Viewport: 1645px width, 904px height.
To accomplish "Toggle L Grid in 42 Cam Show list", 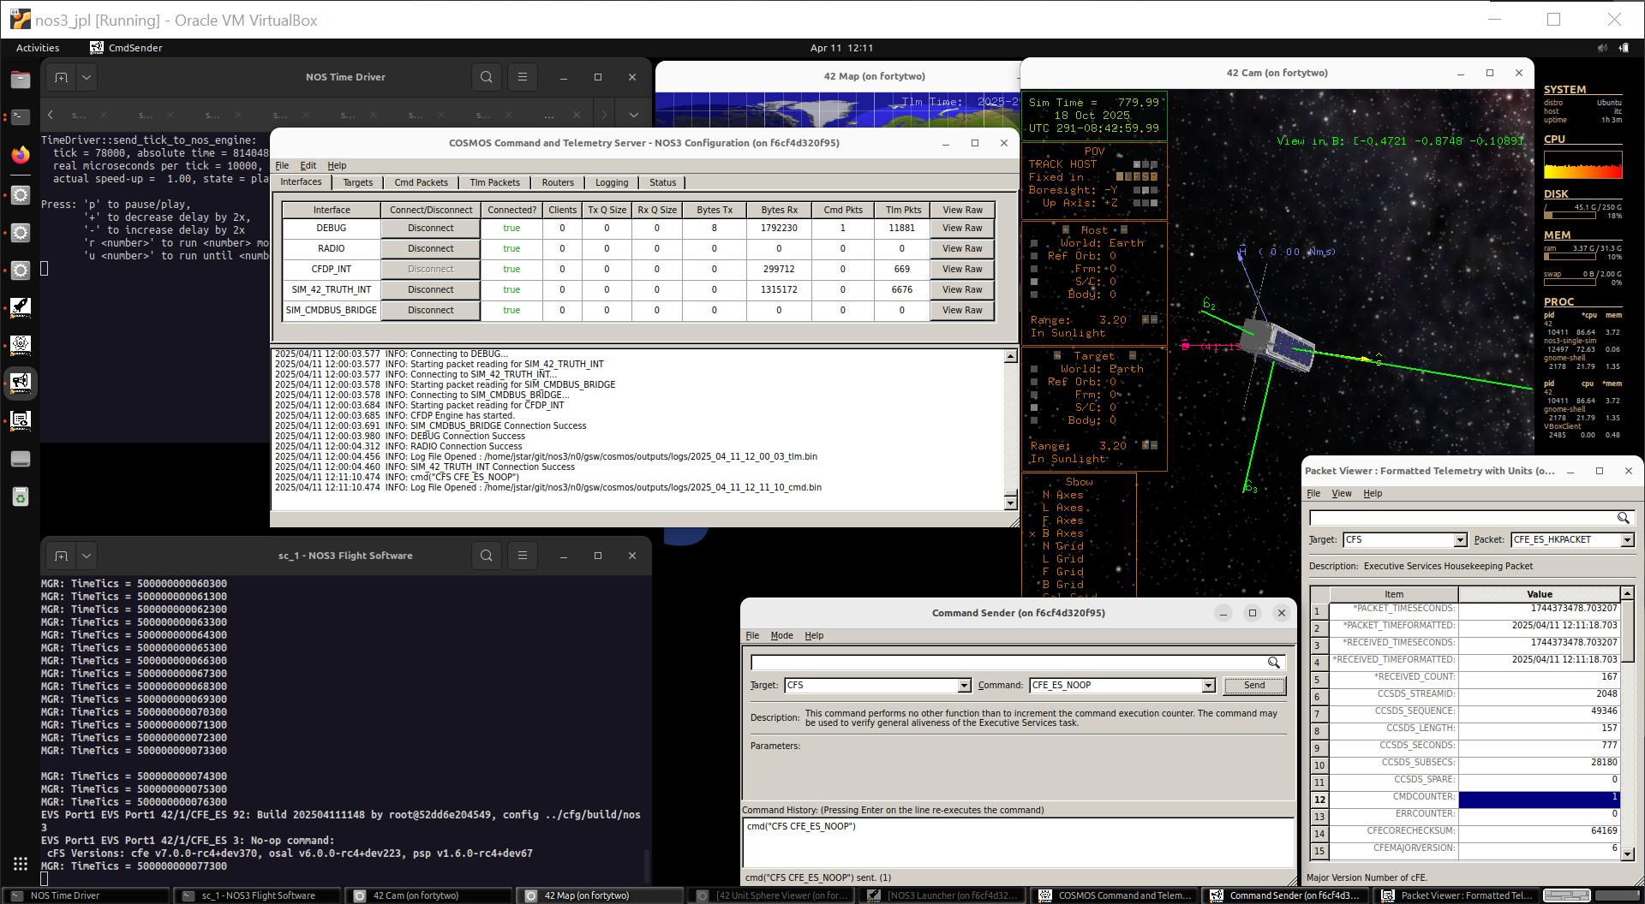I will point(1062,559).
